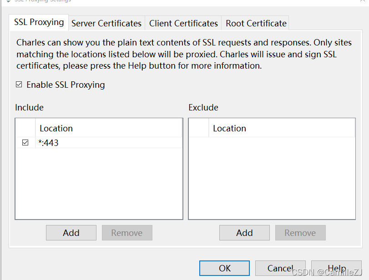
Task: Click the Exclude list Location column header
Action: pos(281,128)
